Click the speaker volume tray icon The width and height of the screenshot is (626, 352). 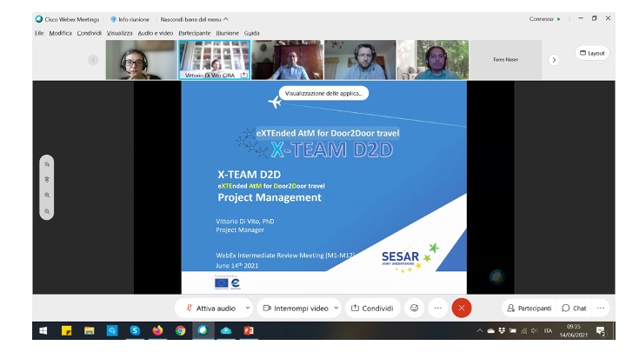point(535,330)
